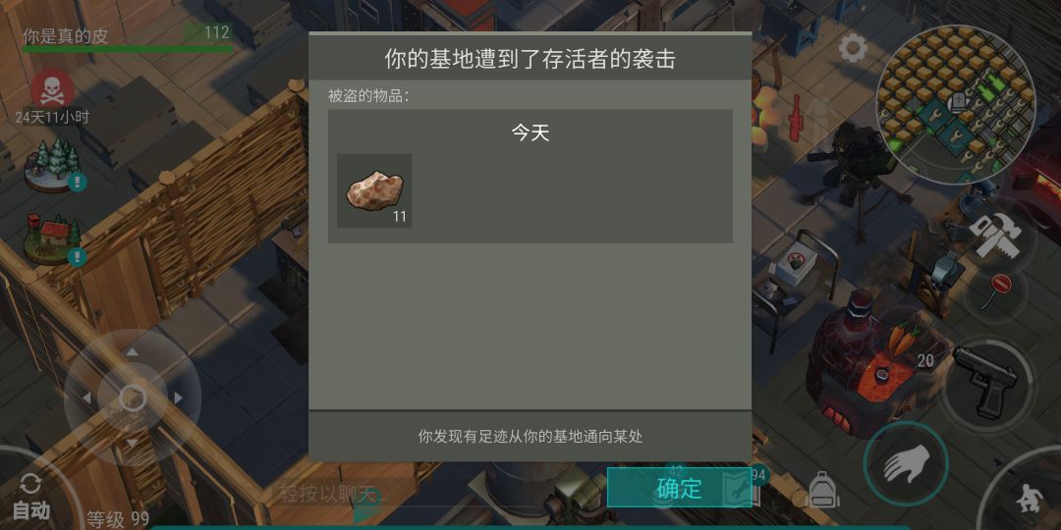Tap the hand interact button

coord(905,463)
